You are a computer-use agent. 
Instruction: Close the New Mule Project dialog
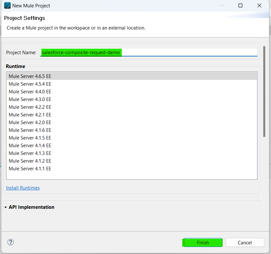tap(259, 5)
